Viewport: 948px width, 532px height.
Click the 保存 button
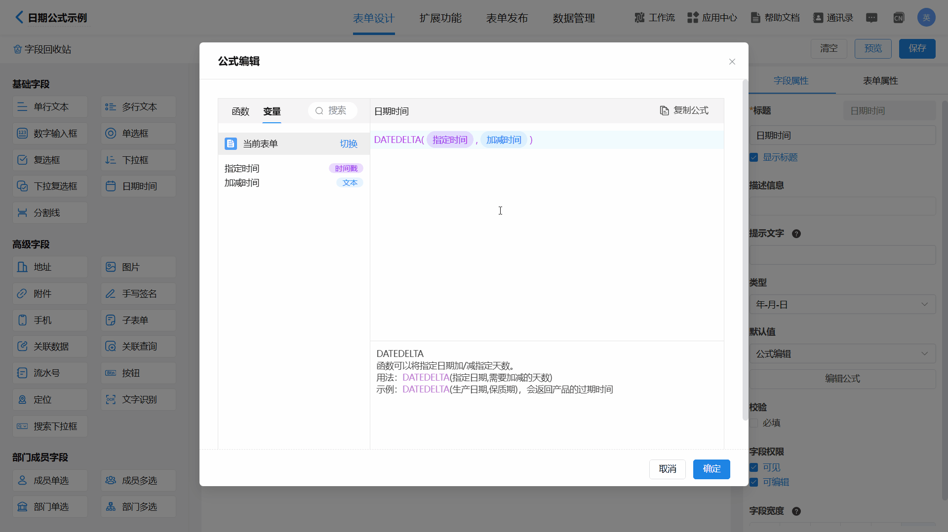917,48
